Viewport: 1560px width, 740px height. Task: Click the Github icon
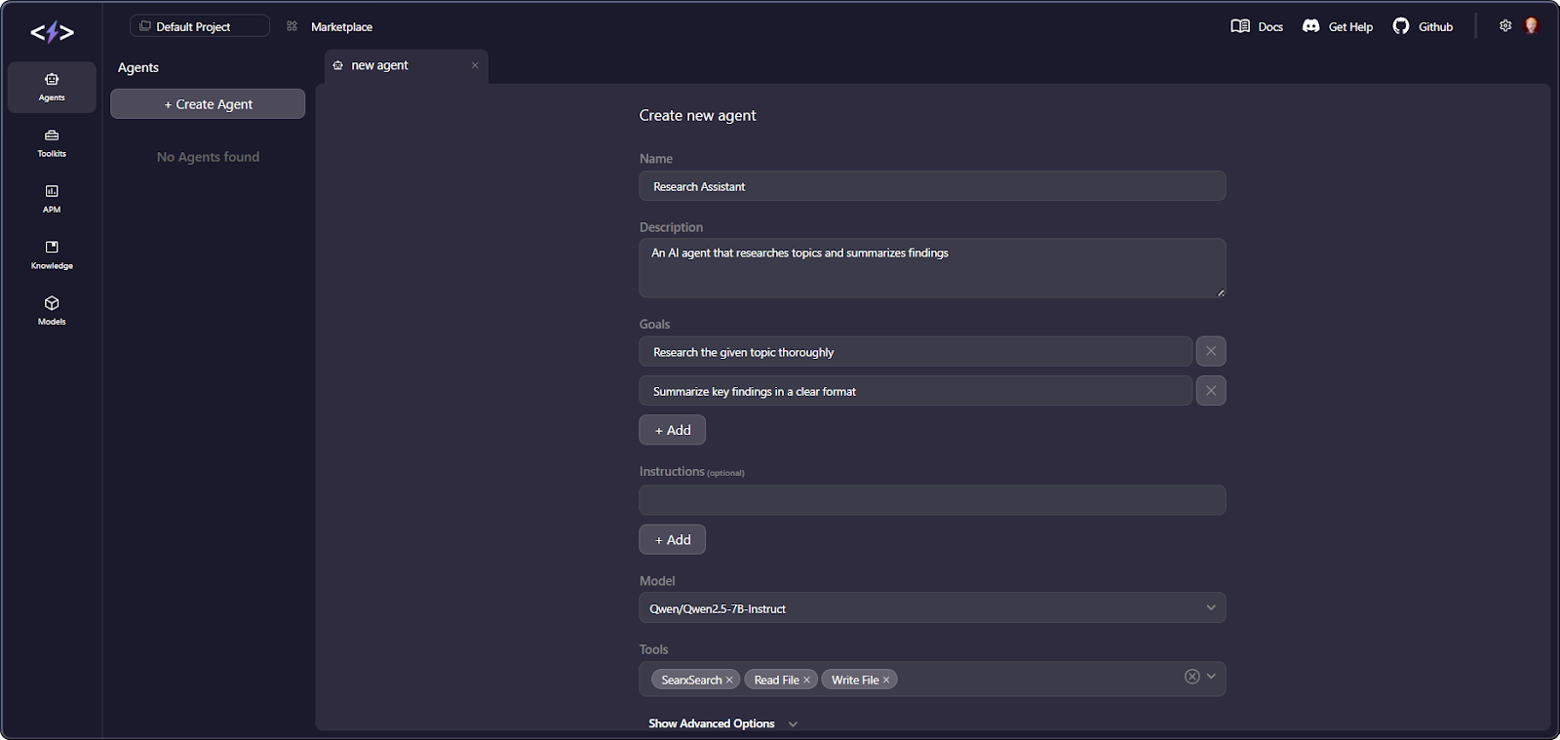[x=1401, y=26]
